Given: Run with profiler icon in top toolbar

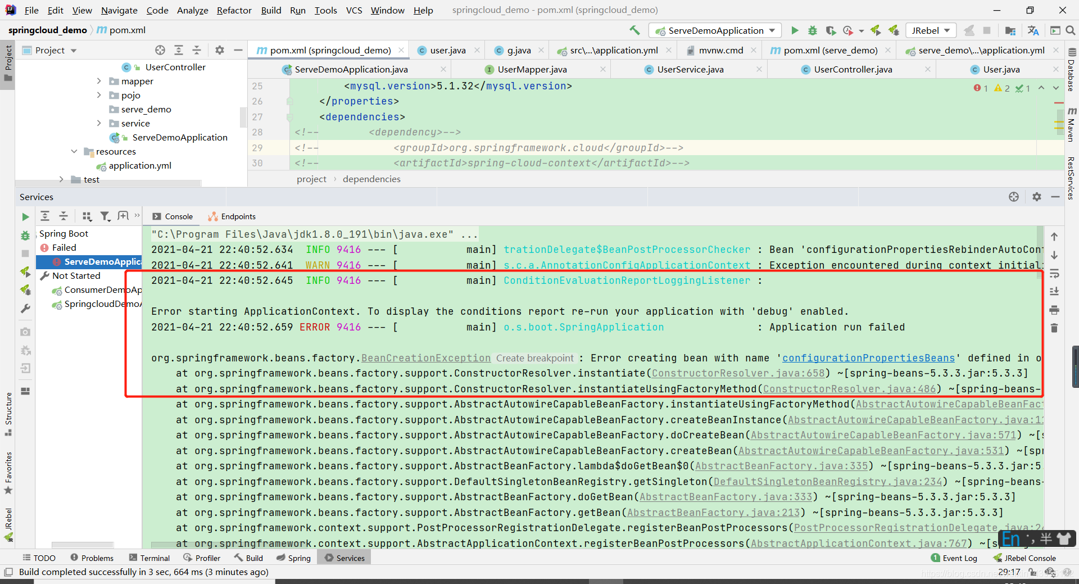Looking at the screenshot, I should pos(848,30).
